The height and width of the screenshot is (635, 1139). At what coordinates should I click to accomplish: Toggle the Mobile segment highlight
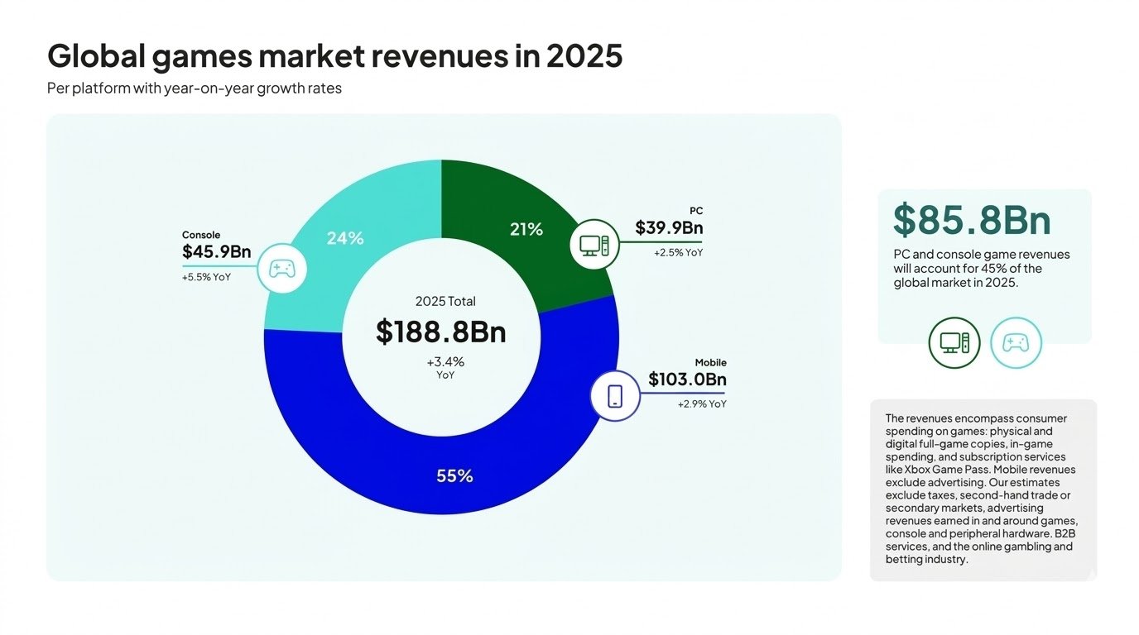(454, 475)
